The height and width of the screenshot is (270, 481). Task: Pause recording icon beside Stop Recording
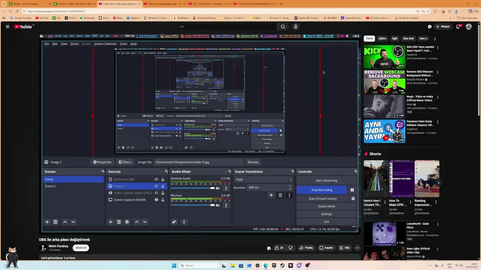(x=352, y=190)
